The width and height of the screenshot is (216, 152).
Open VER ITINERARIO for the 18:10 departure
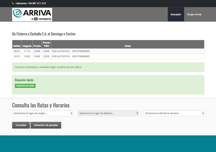(81, 56)
